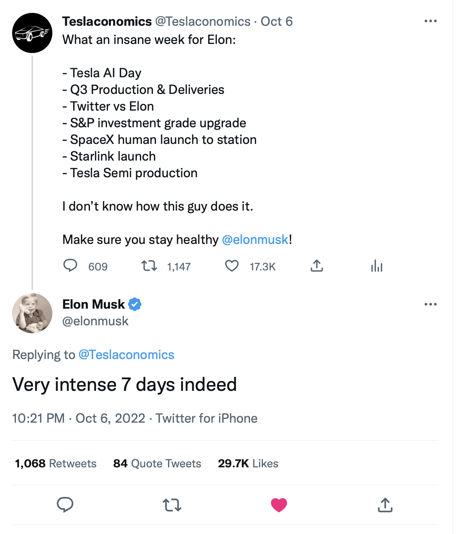Open Teslaconomics profile picture
The image size is (459, 534).
[x=32, y=33]
